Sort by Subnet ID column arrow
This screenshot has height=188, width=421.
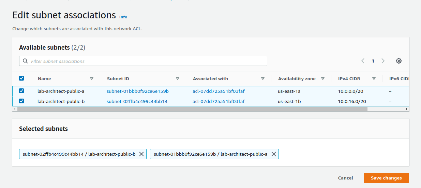pos(177,79)
